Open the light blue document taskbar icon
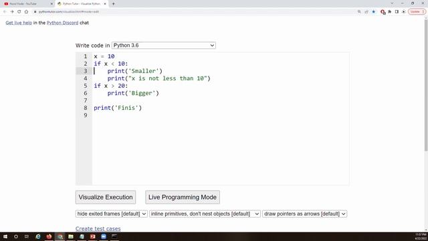The width and height of the screenshot is (428, 241). tap(82, 236)
